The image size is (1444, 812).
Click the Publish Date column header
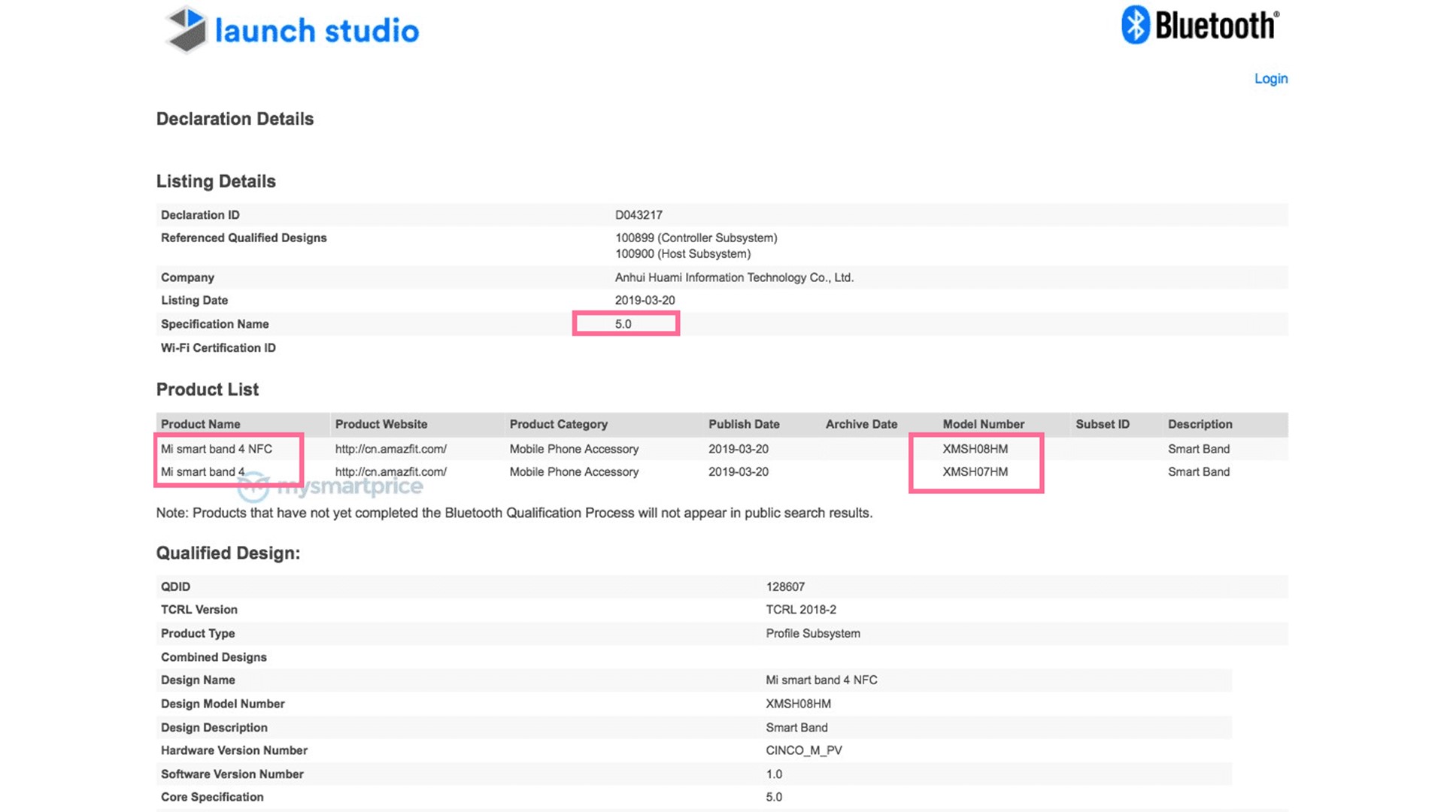coord(743,424)
